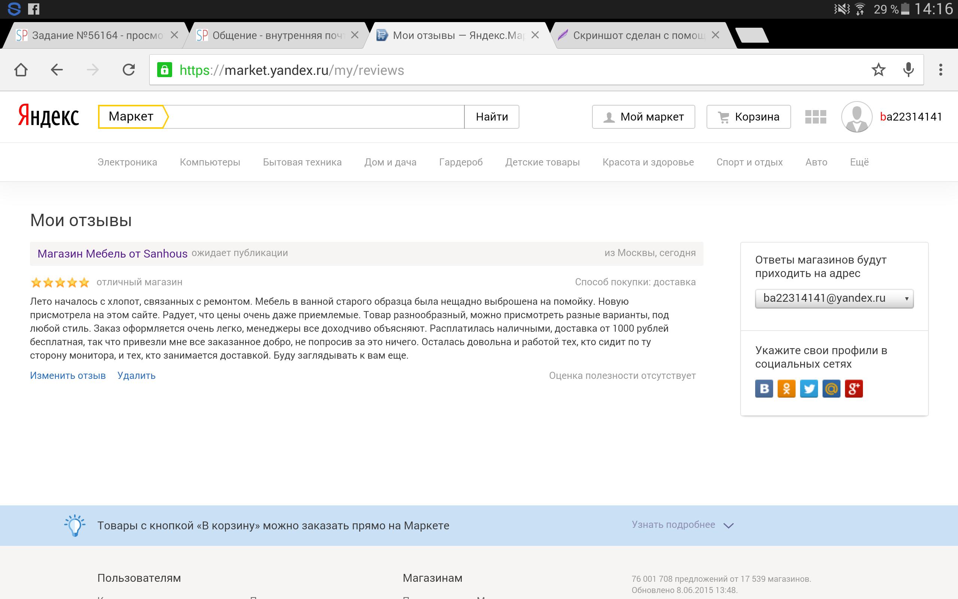This screenshot has height=599, width=958.
Task: Expand the Ещё categories menu
Action: [x=859, y=162]
